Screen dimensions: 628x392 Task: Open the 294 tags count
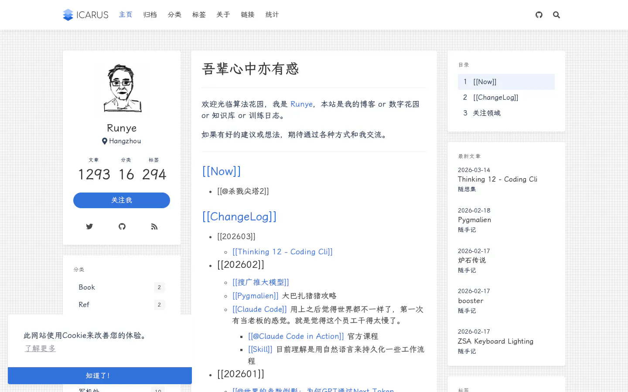[x=154, y=174]
